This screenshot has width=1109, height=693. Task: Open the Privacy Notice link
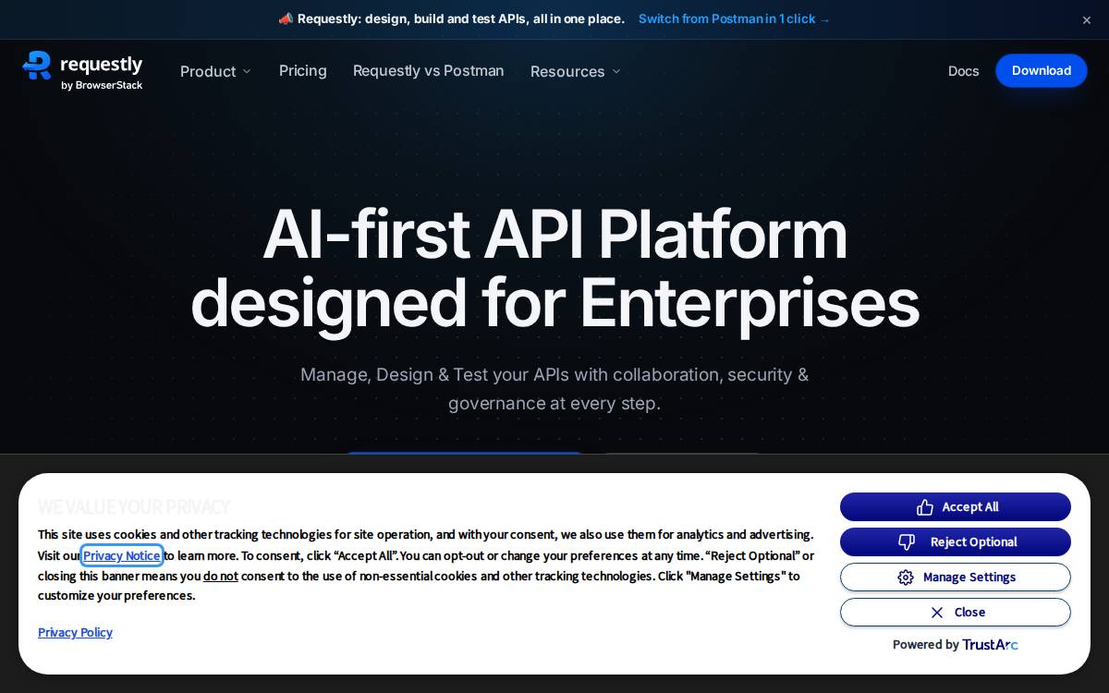(x=122, y=555)
